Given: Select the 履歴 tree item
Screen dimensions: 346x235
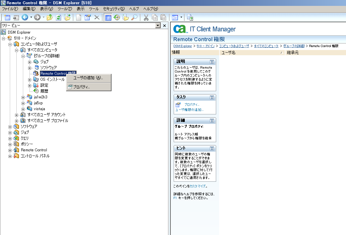Looking at the screenshot, I should [44, 91].
